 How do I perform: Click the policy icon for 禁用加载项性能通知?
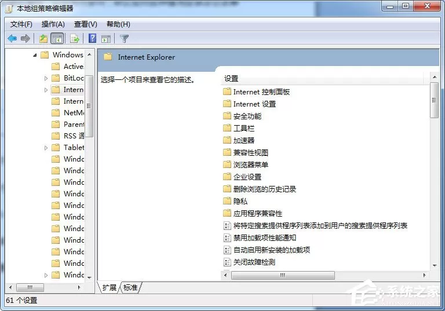(x=227, y=238)
